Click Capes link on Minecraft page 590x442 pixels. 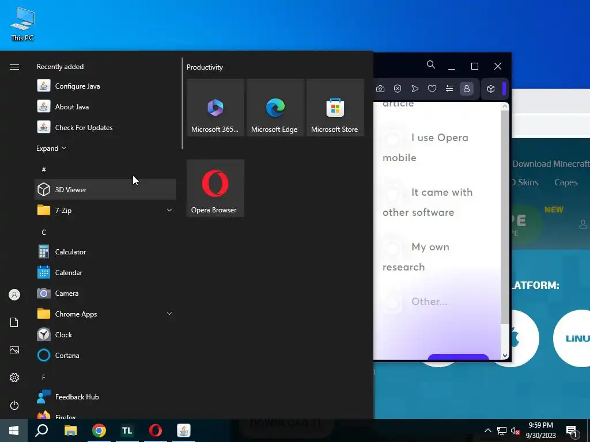click(x=566, y=182)
